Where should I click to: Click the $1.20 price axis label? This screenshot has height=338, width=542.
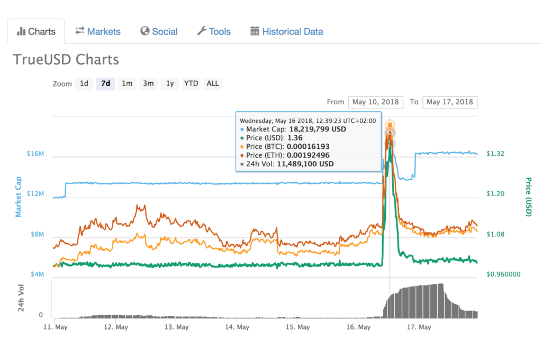click(495, 194)
